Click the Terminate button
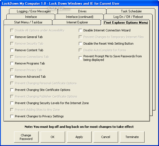Viewport: 159px width, 146px height. click(x=132, y=137)
